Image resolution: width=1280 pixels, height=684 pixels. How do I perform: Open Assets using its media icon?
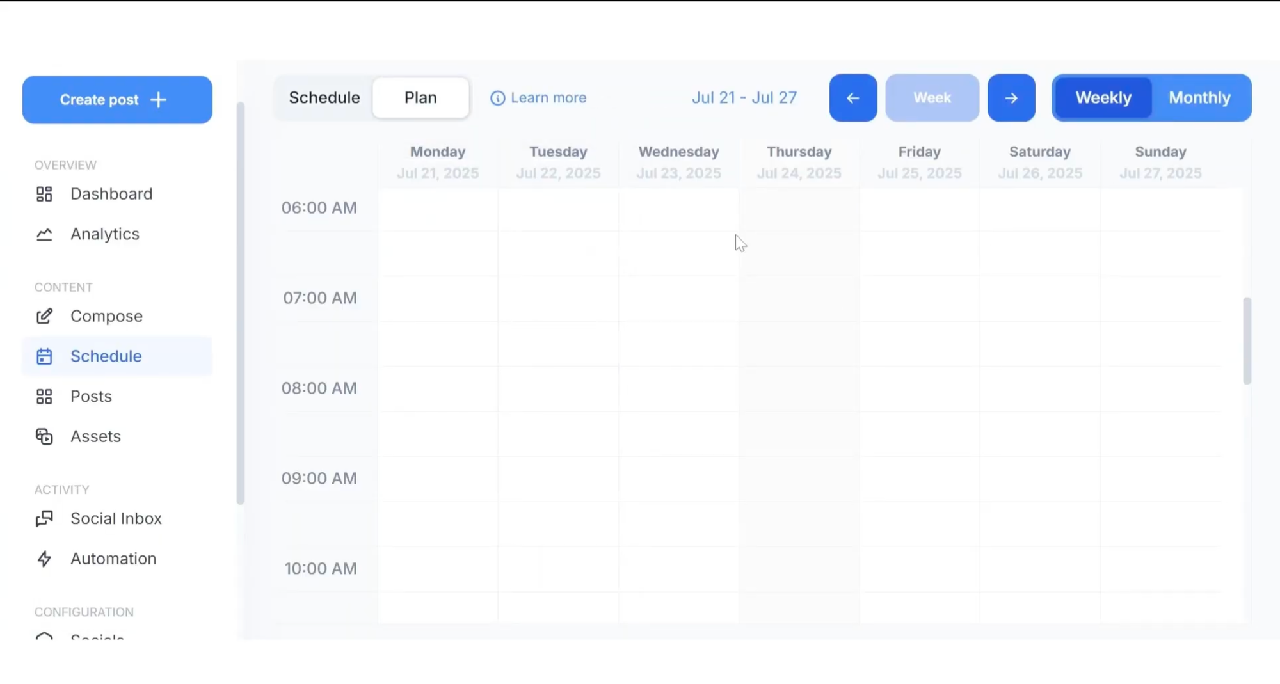44,436
